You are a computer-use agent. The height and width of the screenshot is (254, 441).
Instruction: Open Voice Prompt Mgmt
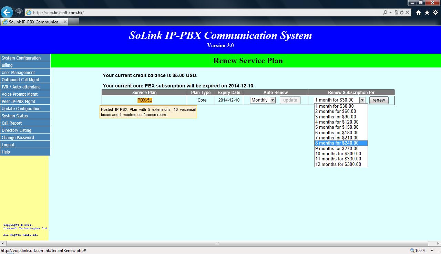click(25, 94)
